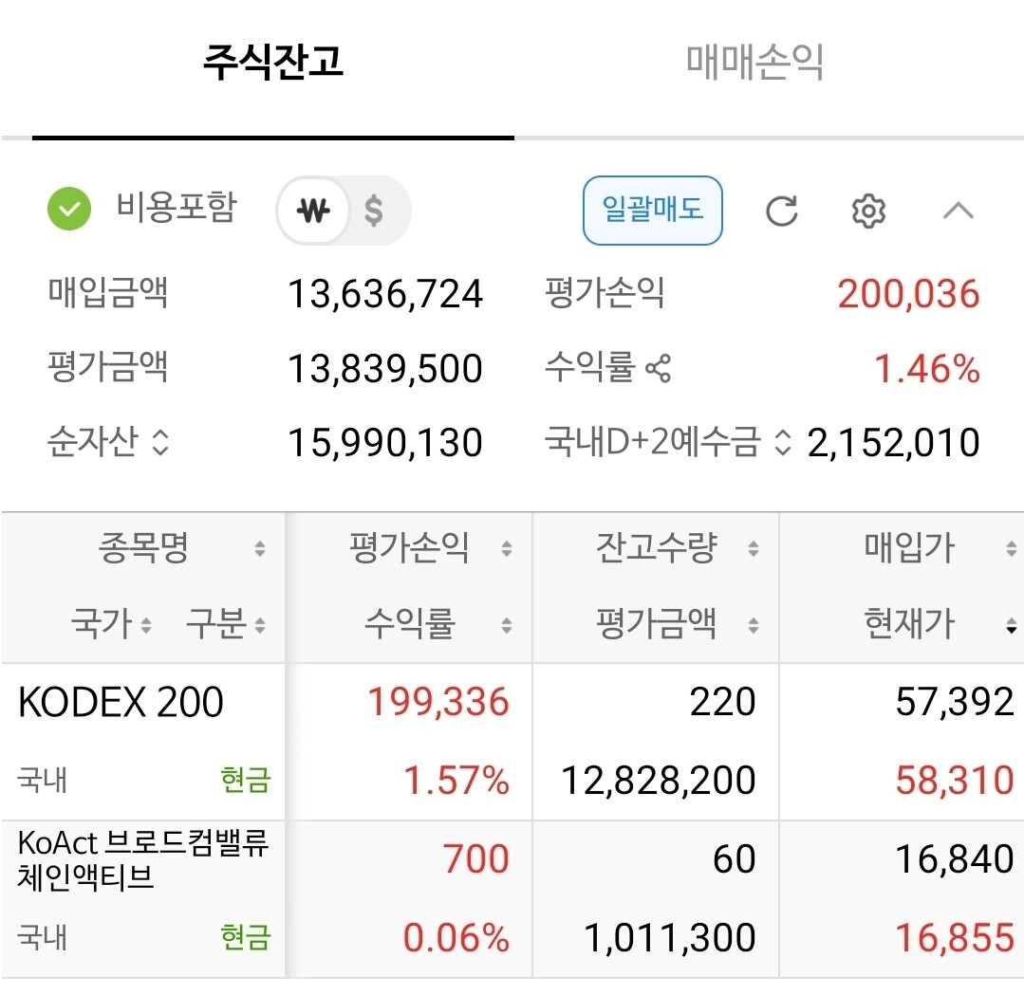Open the 국내D+2예수금 selector arrows
Viewport: 1024px width, 995px height.
coord(782,442)
